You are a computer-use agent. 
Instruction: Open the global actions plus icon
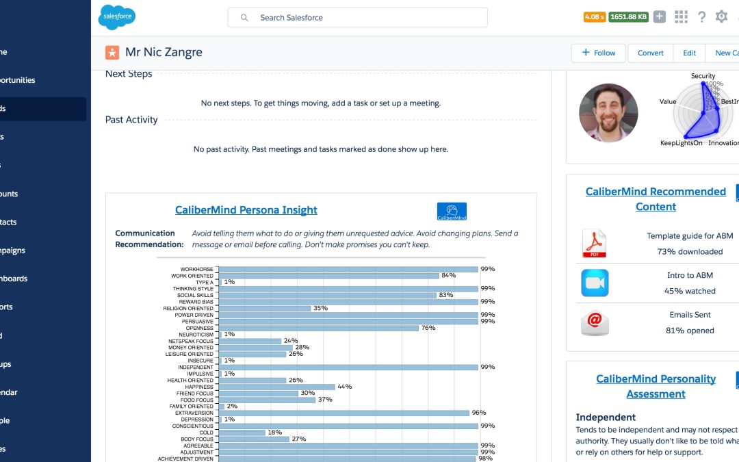[x=660, y=17]
